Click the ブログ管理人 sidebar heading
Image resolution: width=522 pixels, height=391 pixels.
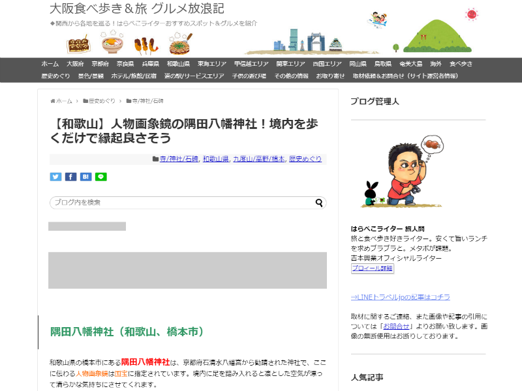[x=375, y=102]
